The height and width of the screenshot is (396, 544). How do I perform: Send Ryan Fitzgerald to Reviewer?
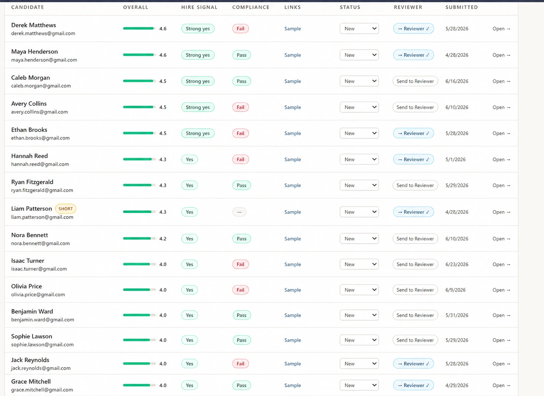pos(415,185)
